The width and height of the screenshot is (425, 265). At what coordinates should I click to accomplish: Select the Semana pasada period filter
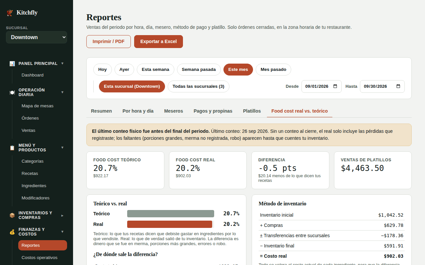point(199,70)
